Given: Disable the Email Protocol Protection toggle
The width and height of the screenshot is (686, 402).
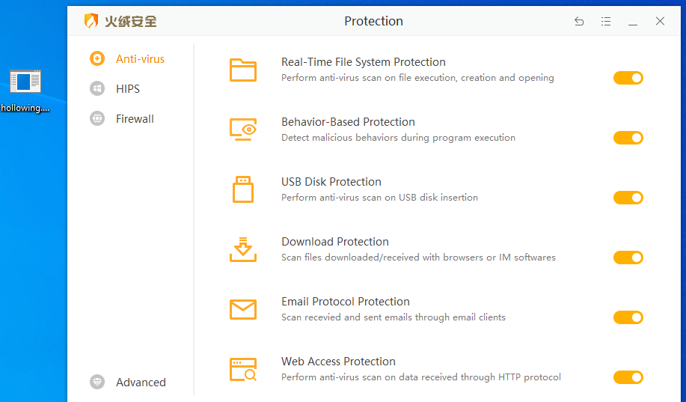Looking at the screenshot, I should (628, 317).
